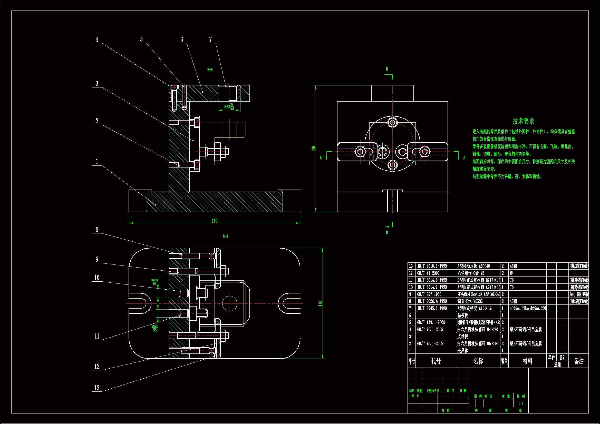Viewport: 600px width, 424px height.
Task: Click part balloon number 1
Action: [97, 161]
